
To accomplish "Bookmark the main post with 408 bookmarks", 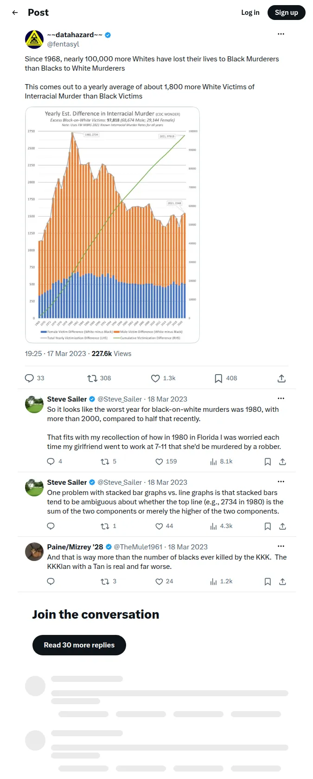I will click(218, 378).
